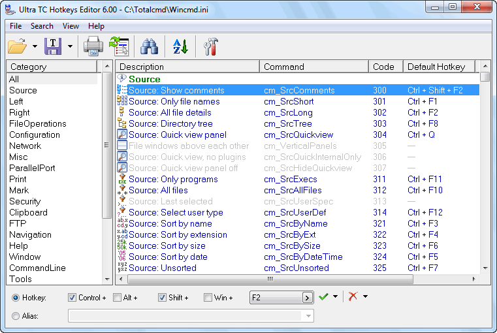Image resolution: width=497 pixels, height=333 pixels.
Task: Open settings with the tools icon
Action: (210, 46)
